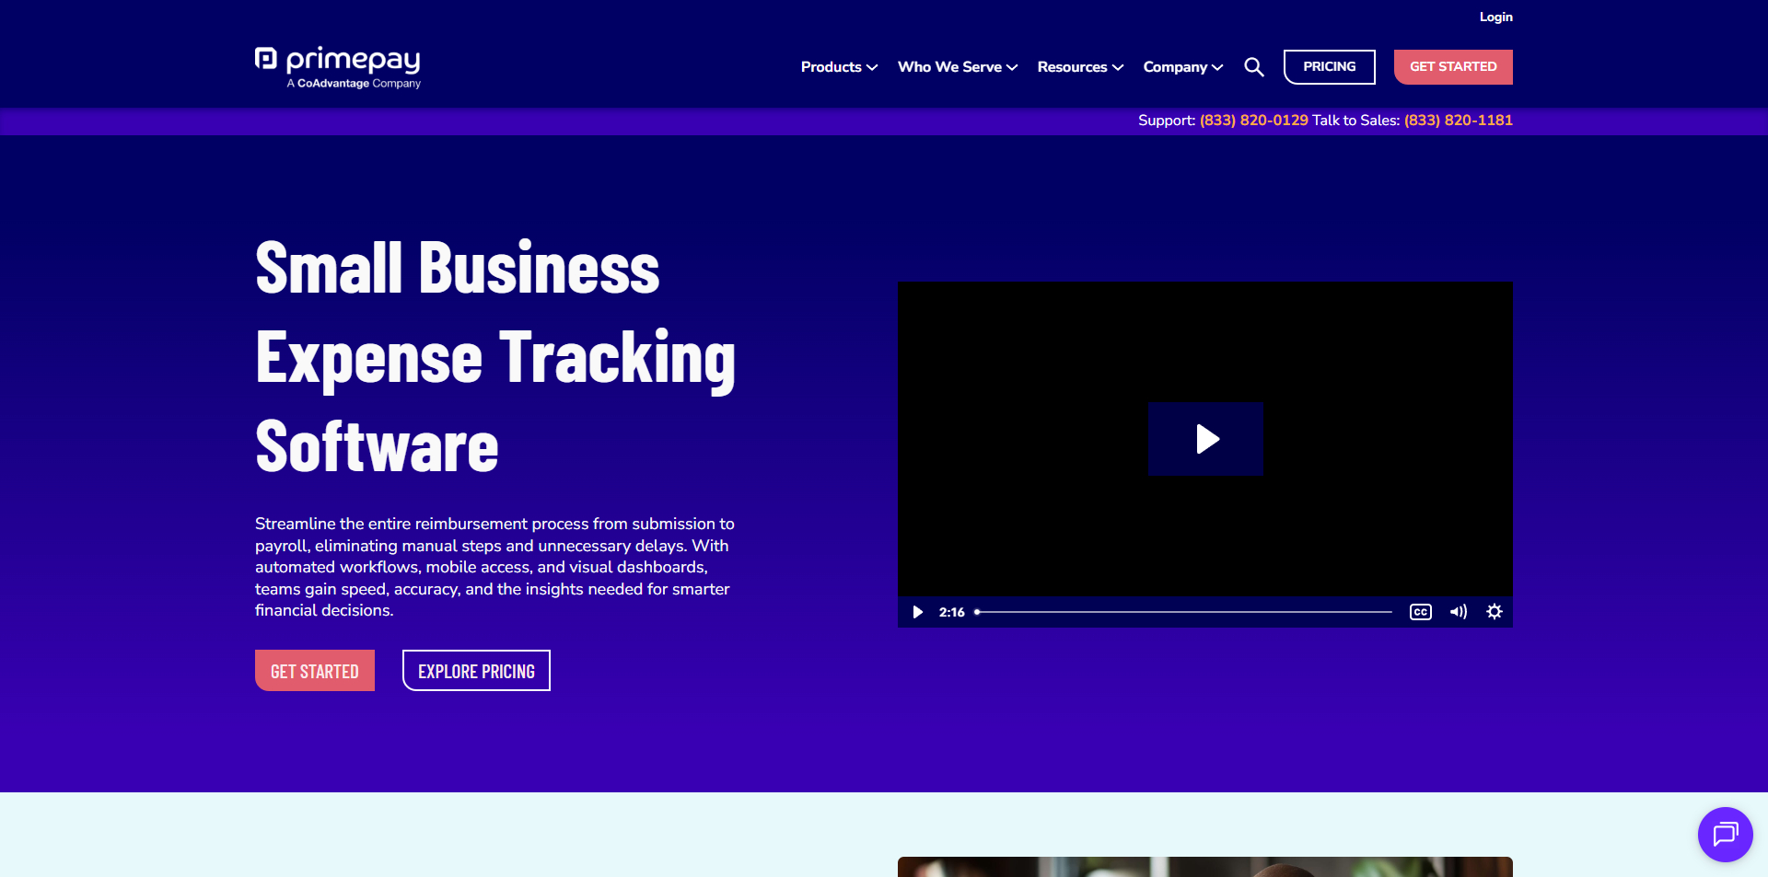Expand the Who We Serve menu
This screenshot has height=877, width=1768.
pos(957,67)
